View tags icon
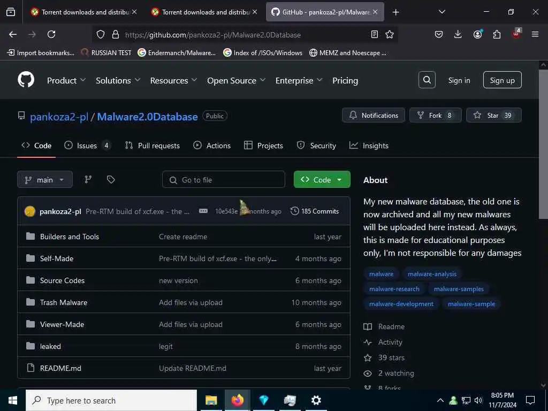This screenshot has height=411, width=548. coord(111,180)
